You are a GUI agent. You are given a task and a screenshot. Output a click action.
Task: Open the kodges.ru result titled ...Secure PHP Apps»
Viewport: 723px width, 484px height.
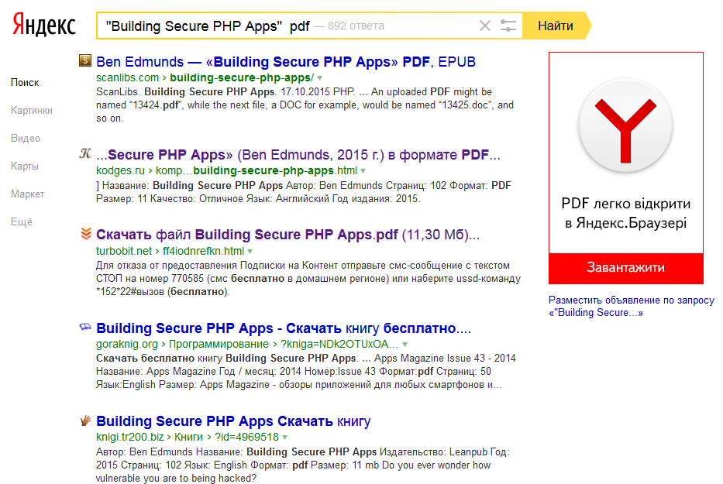point(298,155)
